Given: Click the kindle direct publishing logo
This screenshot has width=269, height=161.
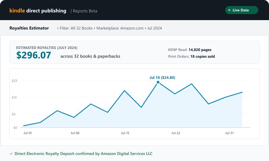Looking at the screenshot, I should click(38, 11).
